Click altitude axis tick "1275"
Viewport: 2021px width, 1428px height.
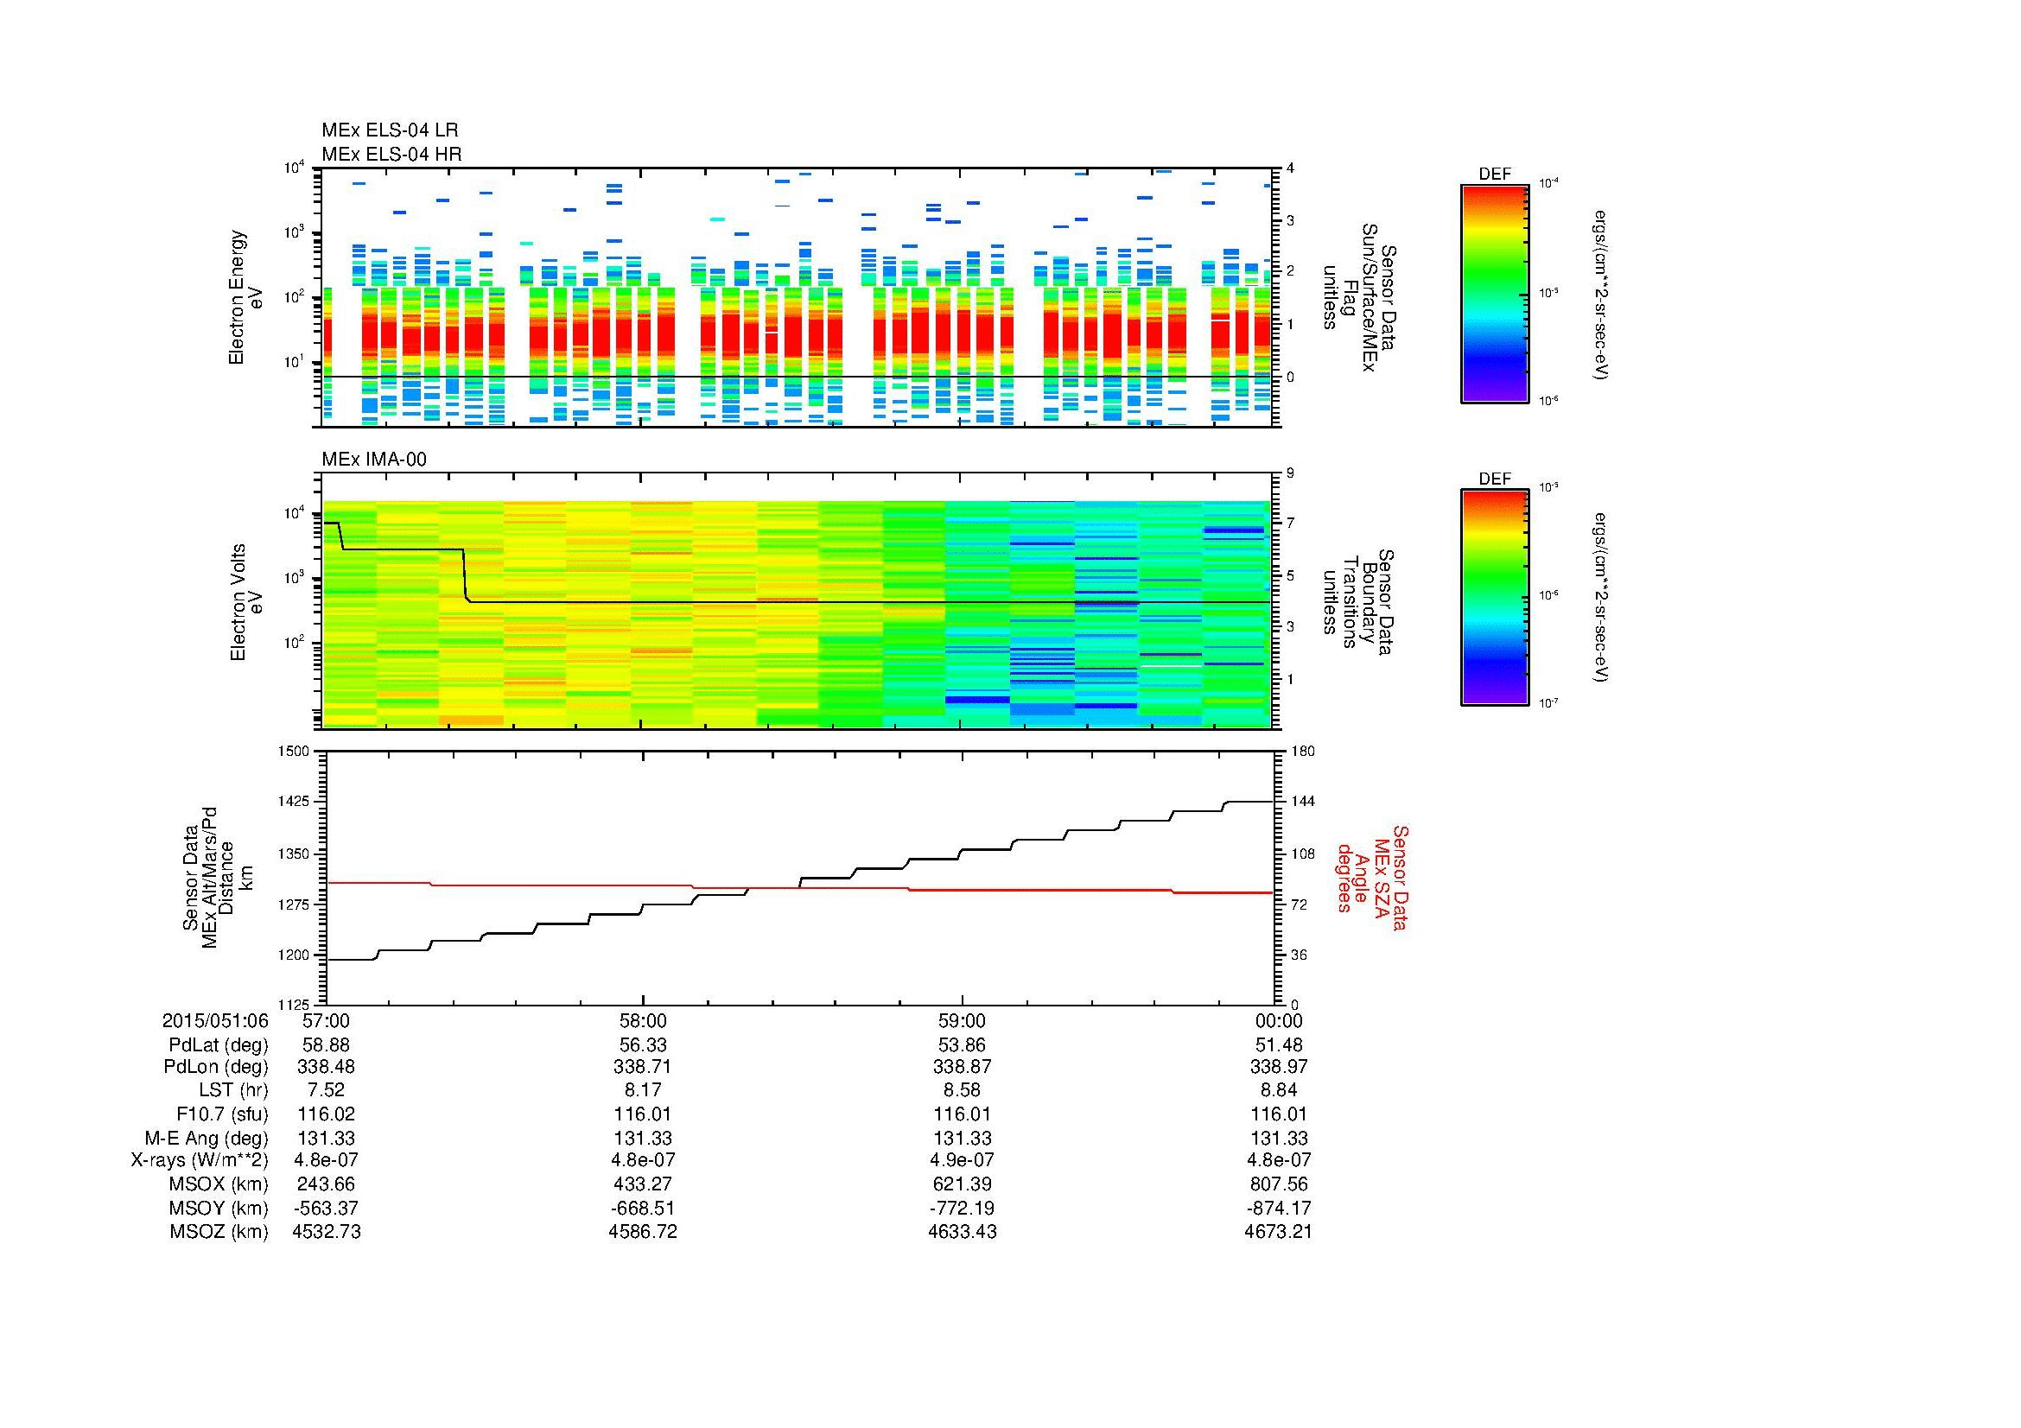(x=295, y=904)
